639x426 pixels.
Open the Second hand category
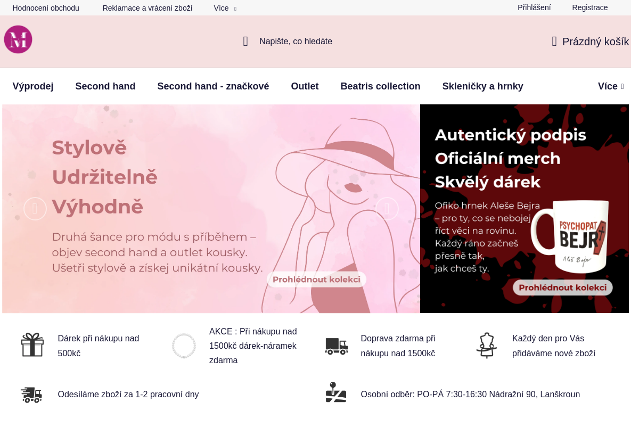[105, 86]
